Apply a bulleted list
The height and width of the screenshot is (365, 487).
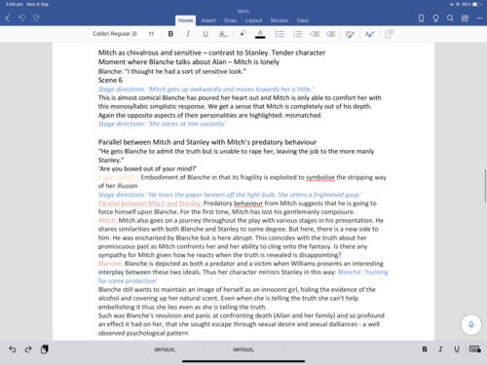pyautogui.click(x=280, y=34)
